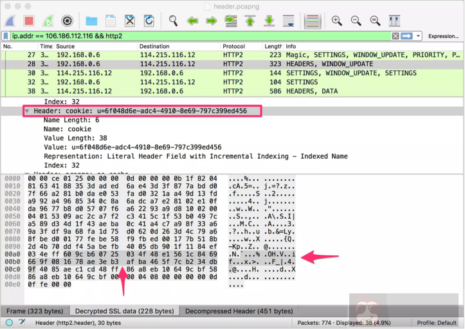Edit capture file comment icon
Screen dimensions: 465x330
point(22,322)
